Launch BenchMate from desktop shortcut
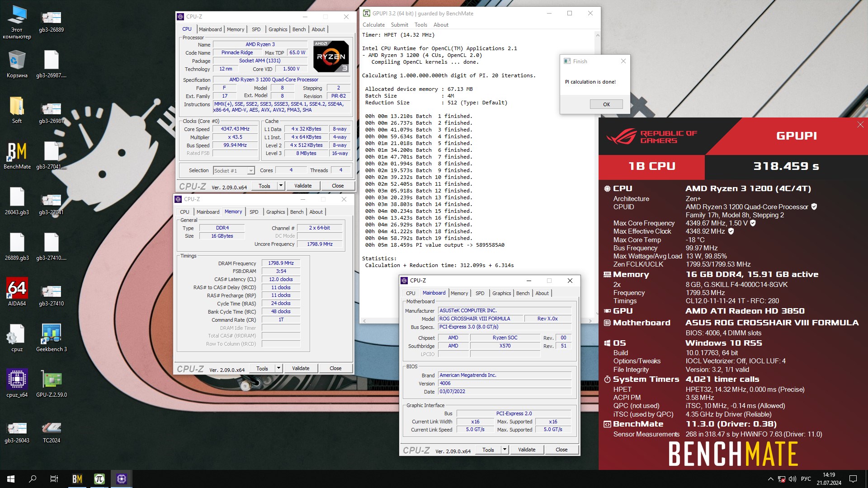The image size is (868, 488). point(17,156)
